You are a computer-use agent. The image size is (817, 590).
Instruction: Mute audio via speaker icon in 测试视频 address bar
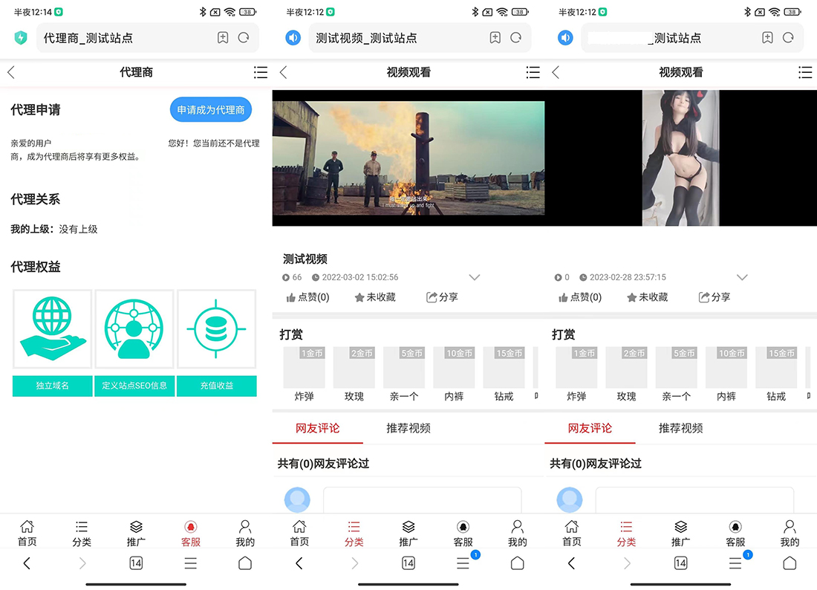293,38
